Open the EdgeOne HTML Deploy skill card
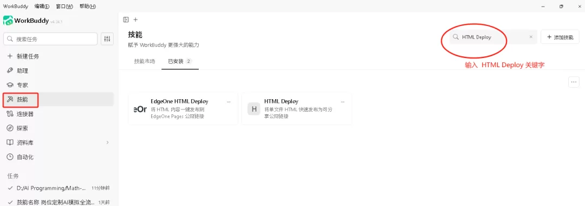 (183, 108)
